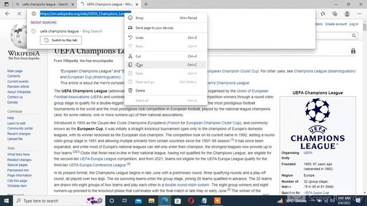Click the selected URL in address bar
This screenshot has width=367, height=206.
pyautogui.click(x=85, y=14)
